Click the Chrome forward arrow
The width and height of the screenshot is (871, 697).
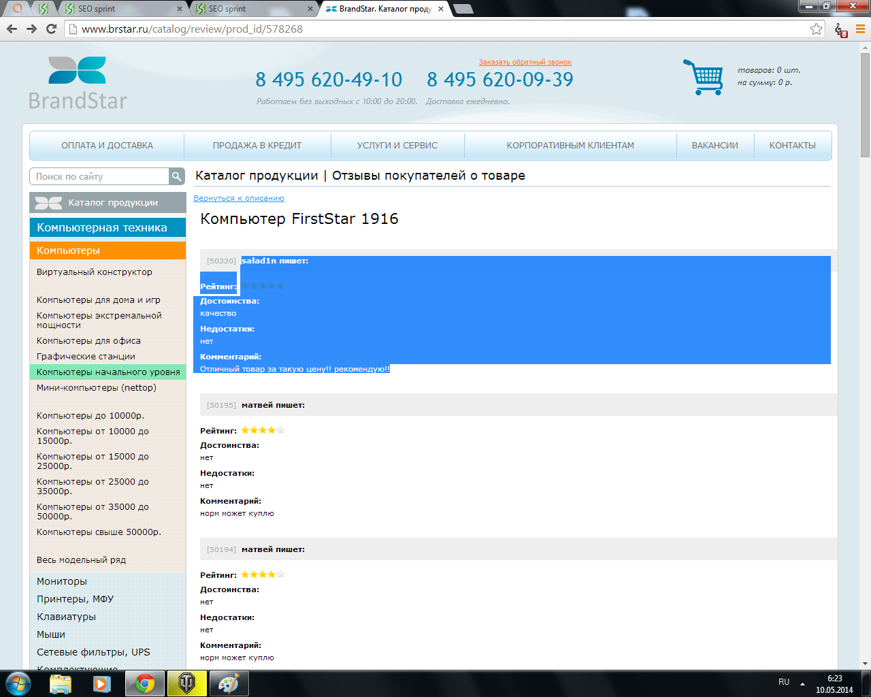(31, 29)
